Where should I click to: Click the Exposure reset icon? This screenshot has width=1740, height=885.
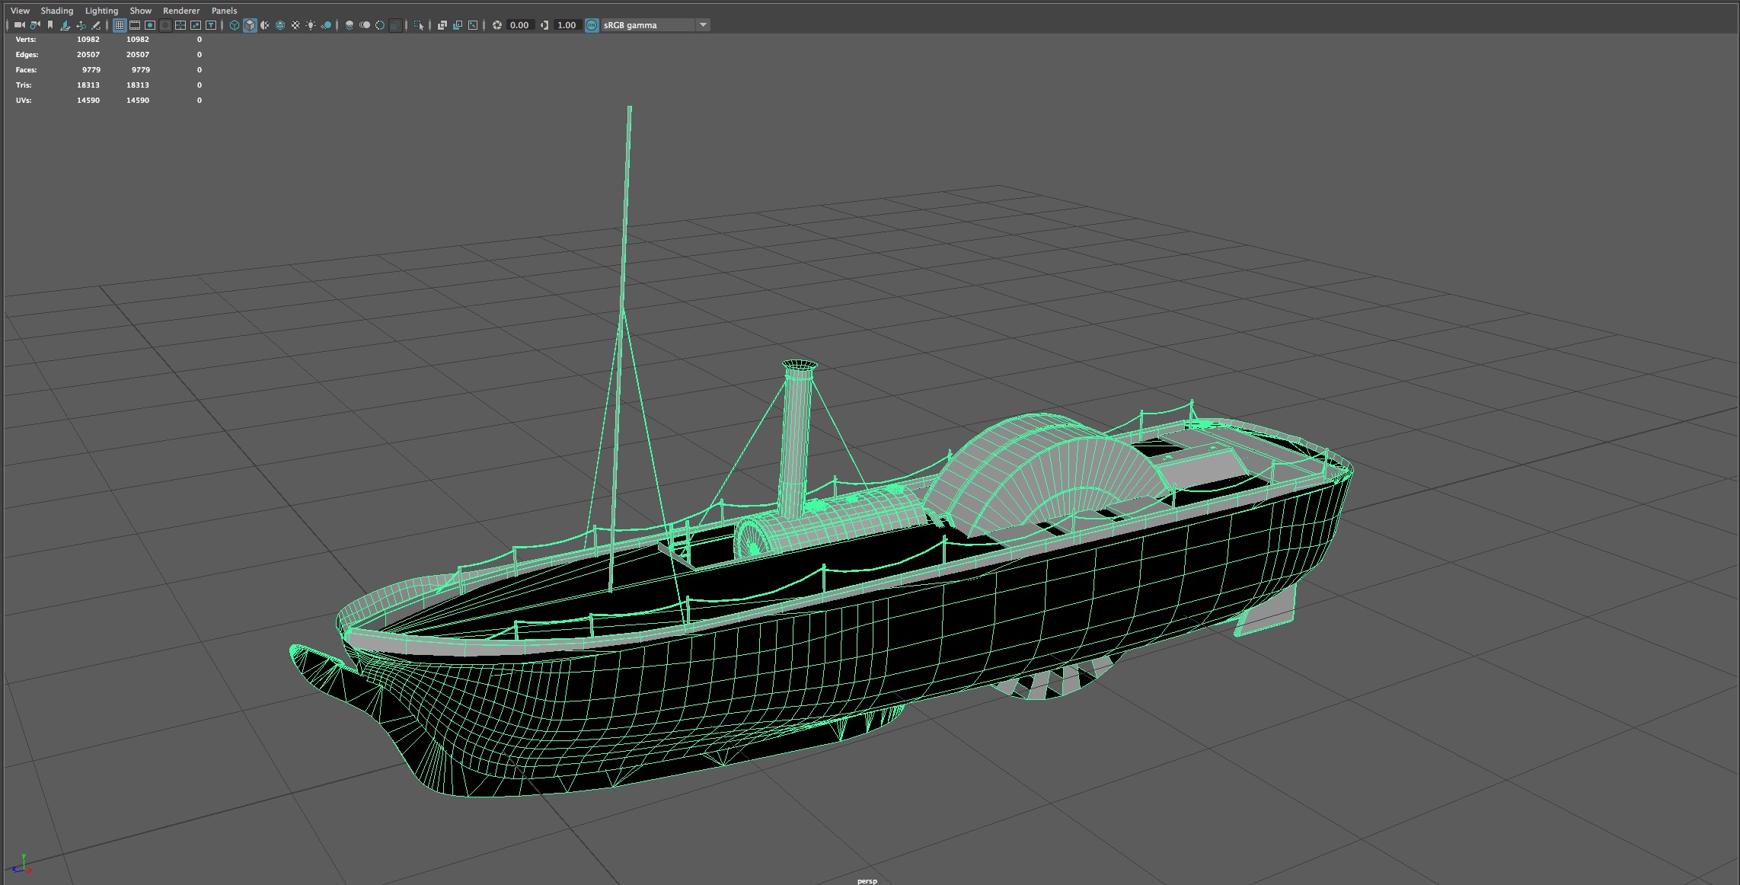pyautogui.click(x=497, y=25)
